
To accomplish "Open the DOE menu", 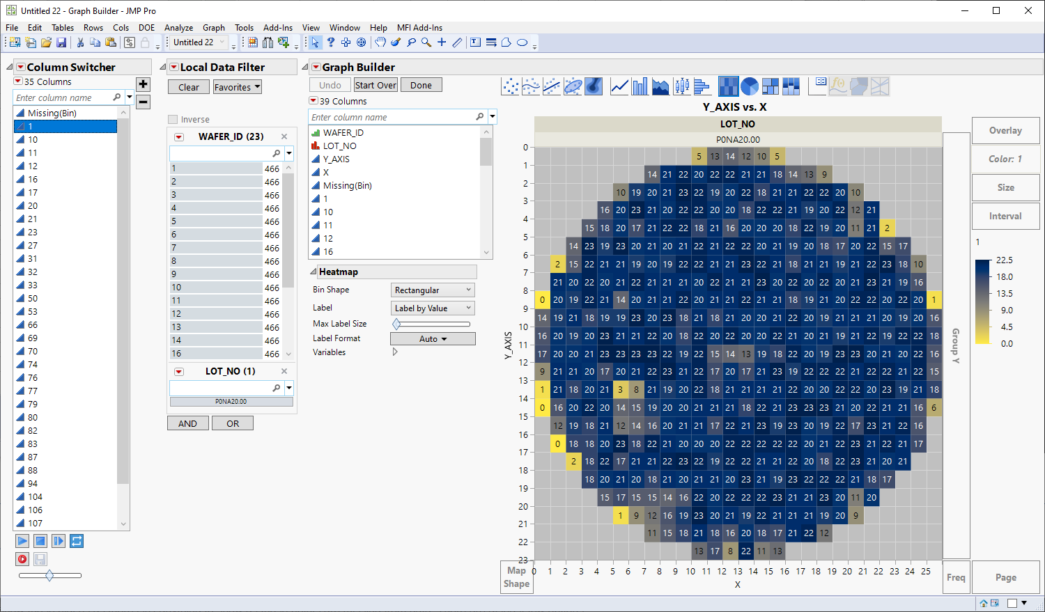I will click(146, 28).
